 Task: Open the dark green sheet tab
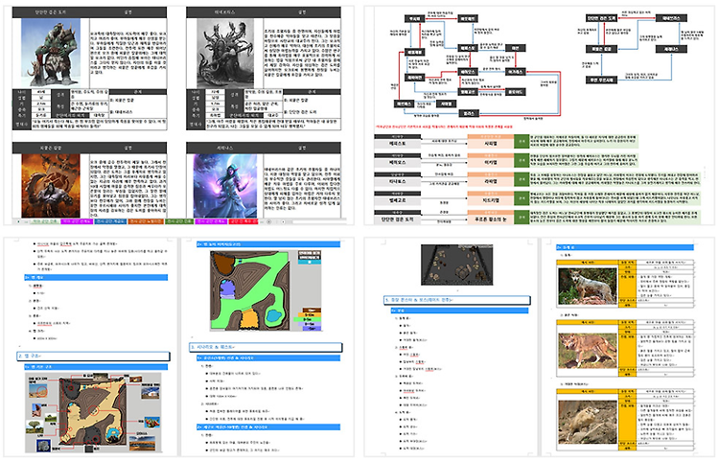pos(179,221)
